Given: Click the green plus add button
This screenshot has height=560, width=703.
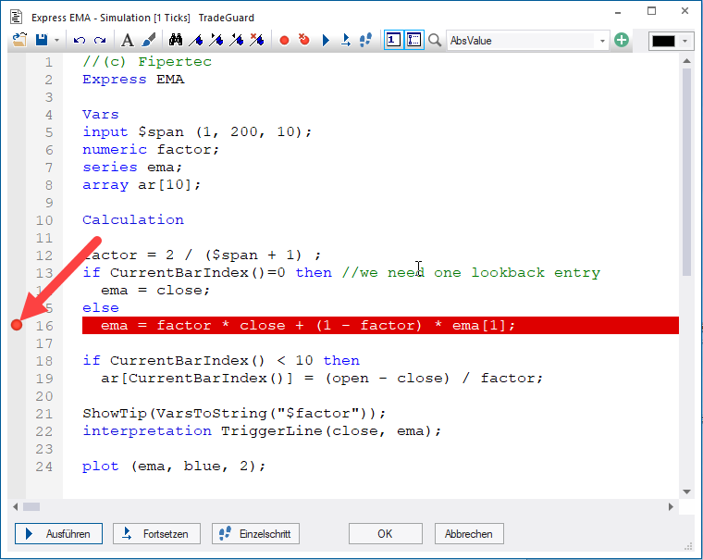Looking at the screenshot, I should pos(622,41).
